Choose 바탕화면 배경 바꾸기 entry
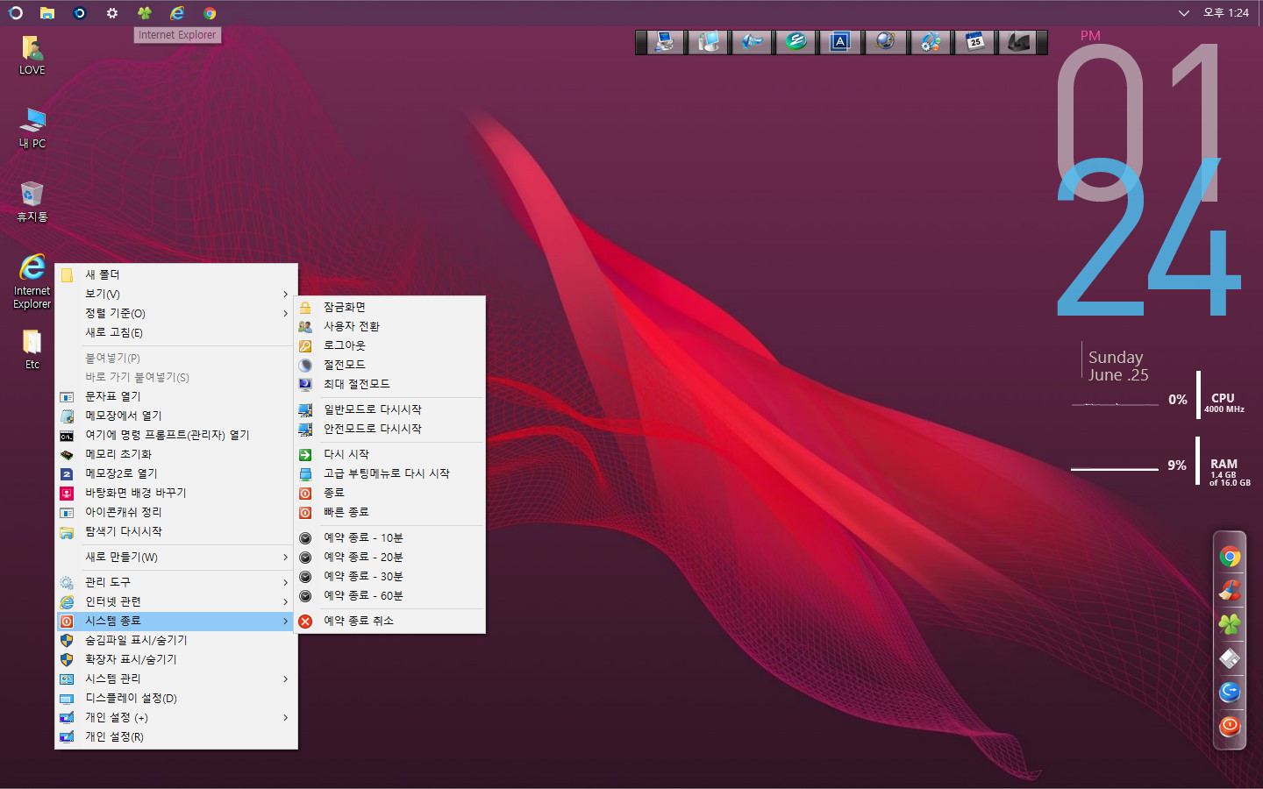The width and height of the screenshot is (1263, 789). tap(175, 493)
